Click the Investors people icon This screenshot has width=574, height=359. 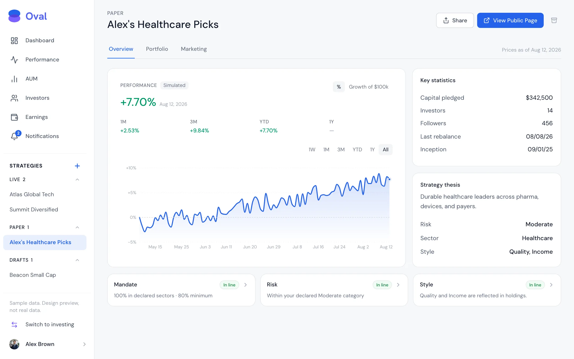[14, 98]
